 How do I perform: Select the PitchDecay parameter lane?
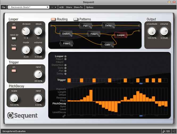[x=59, y=103]
